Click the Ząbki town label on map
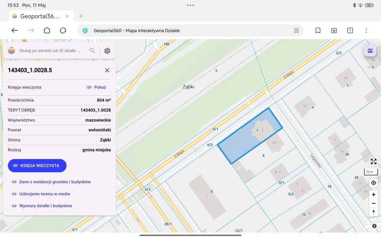 pos(188,87)
